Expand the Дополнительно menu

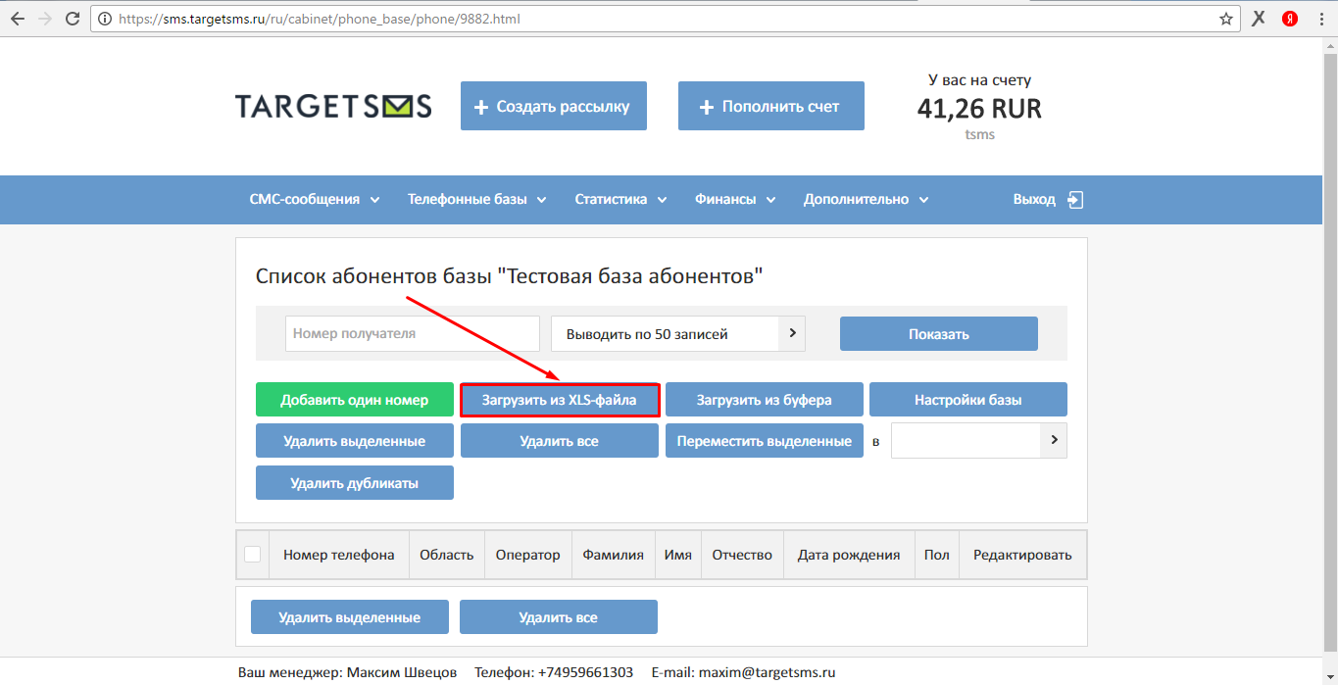coord(867,199)
